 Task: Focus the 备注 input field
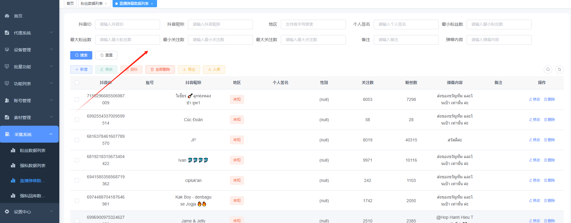(406, 40)
